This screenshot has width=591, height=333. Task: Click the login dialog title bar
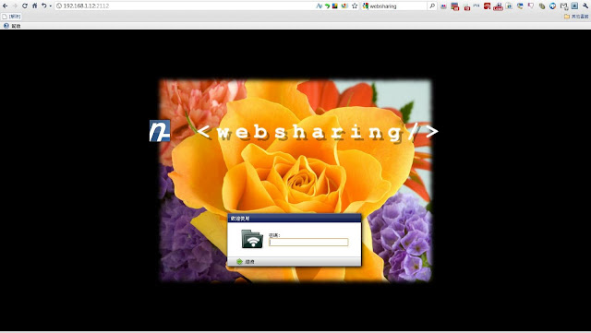point(295,218)
